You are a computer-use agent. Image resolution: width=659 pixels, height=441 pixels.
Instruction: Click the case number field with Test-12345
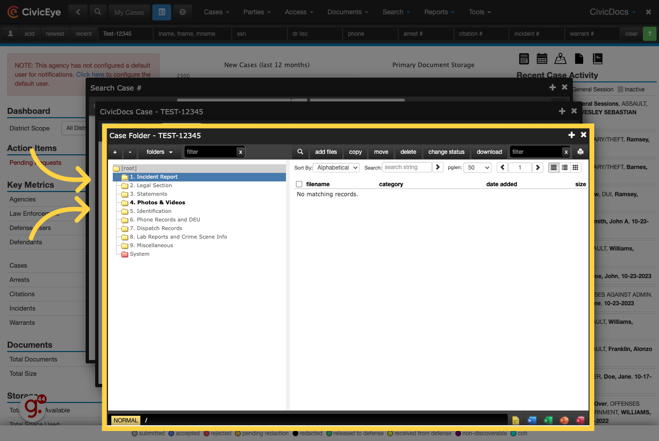(x=126, y=34)
